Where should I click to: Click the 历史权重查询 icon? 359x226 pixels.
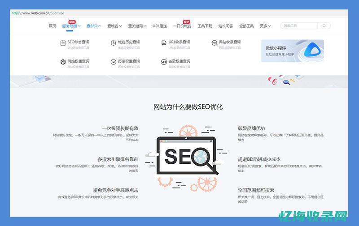[x=114, y=62]
